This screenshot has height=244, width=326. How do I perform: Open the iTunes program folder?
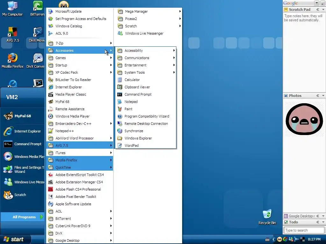(x=80, y=153)
